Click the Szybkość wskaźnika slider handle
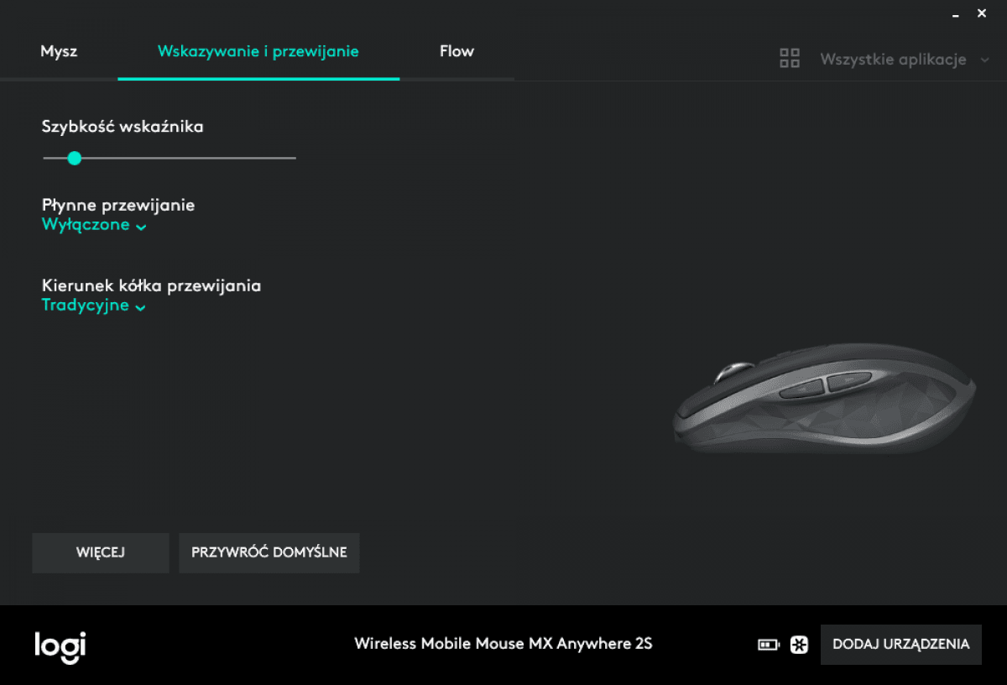 75,158
